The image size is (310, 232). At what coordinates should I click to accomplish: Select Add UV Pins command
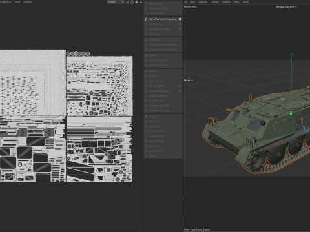163,4
